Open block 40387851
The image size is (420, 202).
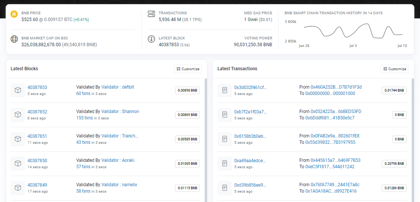pos(37,136)
